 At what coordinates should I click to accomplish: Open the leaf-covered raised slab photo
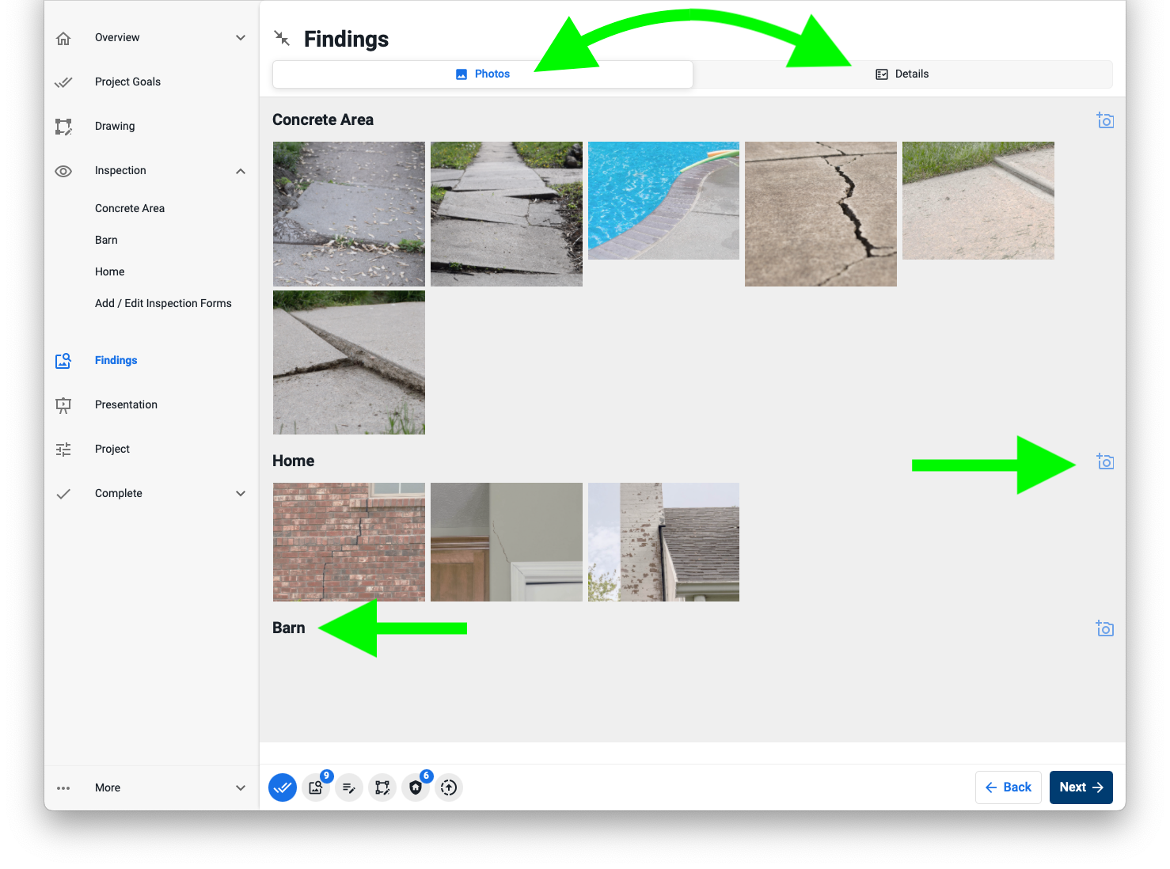(x=349, y=214)
